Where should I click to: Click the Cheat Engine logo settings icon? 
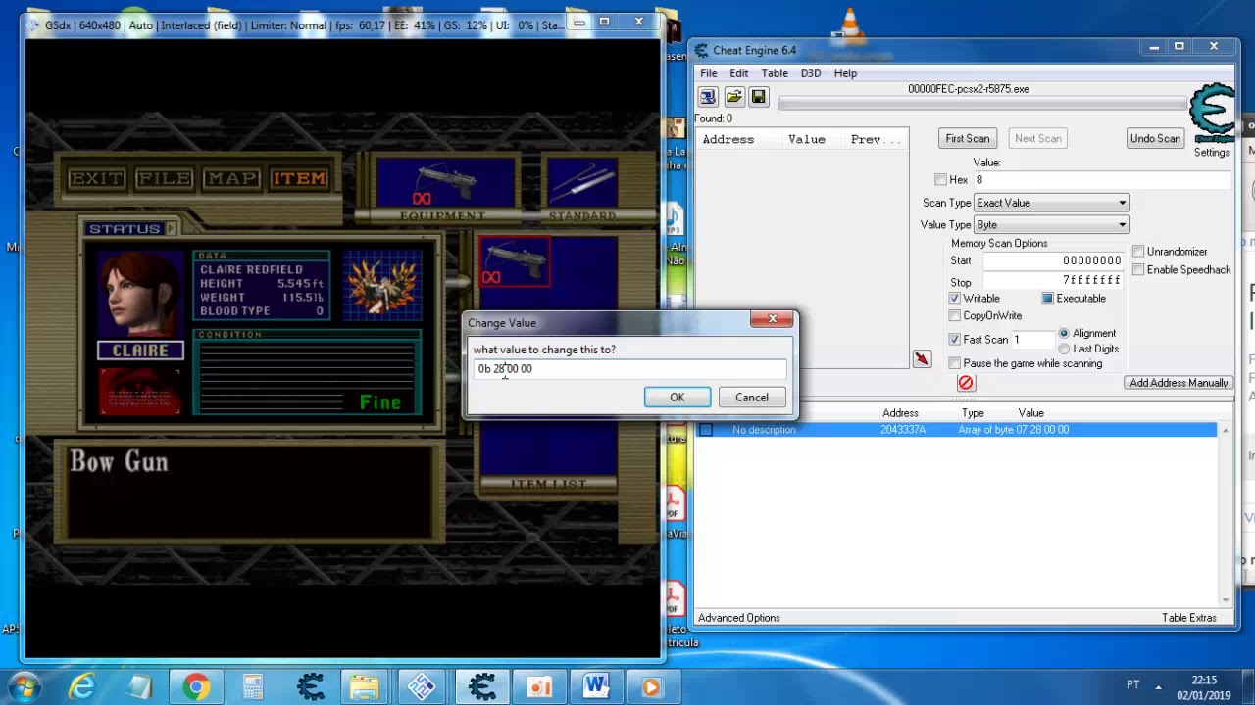point(1212,114)
